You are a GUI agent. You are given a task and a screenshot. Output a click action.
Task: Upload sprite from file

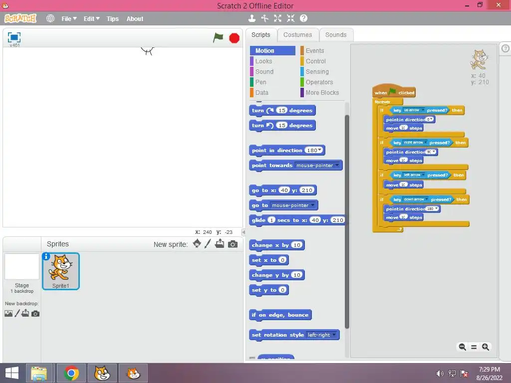(220, 243)
